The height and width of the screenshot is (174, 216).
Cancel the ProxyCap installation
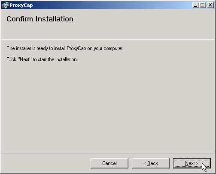(110, 163)
